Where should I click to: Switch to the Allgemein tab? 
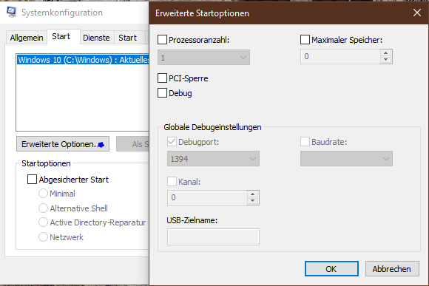click(27, 38)
